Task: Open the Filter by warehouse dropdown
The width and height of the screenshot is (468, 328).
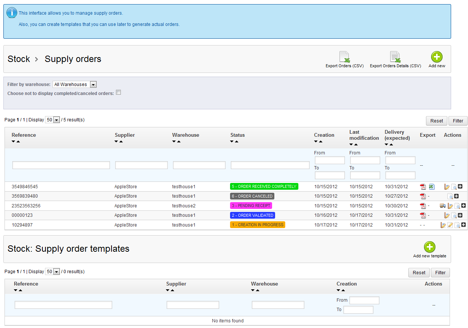Action: [x=74, y=85]
